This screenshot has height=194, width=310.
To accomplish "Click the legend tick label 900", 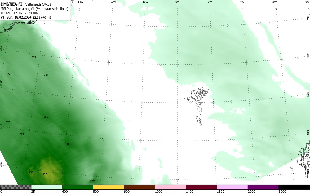I will coord(127,192).
